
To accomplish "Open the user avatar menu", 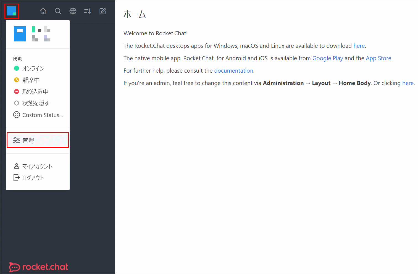I will click(x=12, y=11).
